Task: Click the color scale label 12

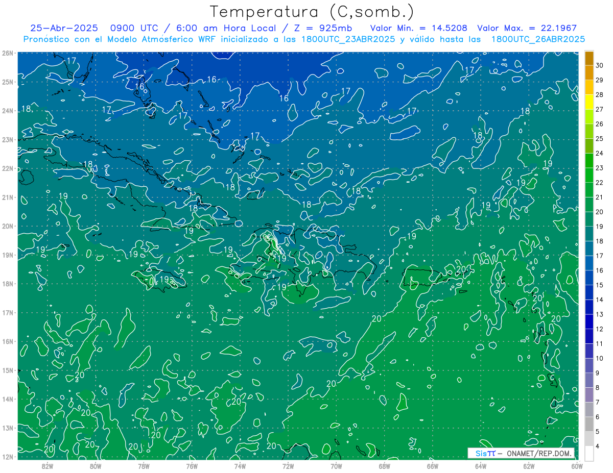Action: click(x=599, y=329)
